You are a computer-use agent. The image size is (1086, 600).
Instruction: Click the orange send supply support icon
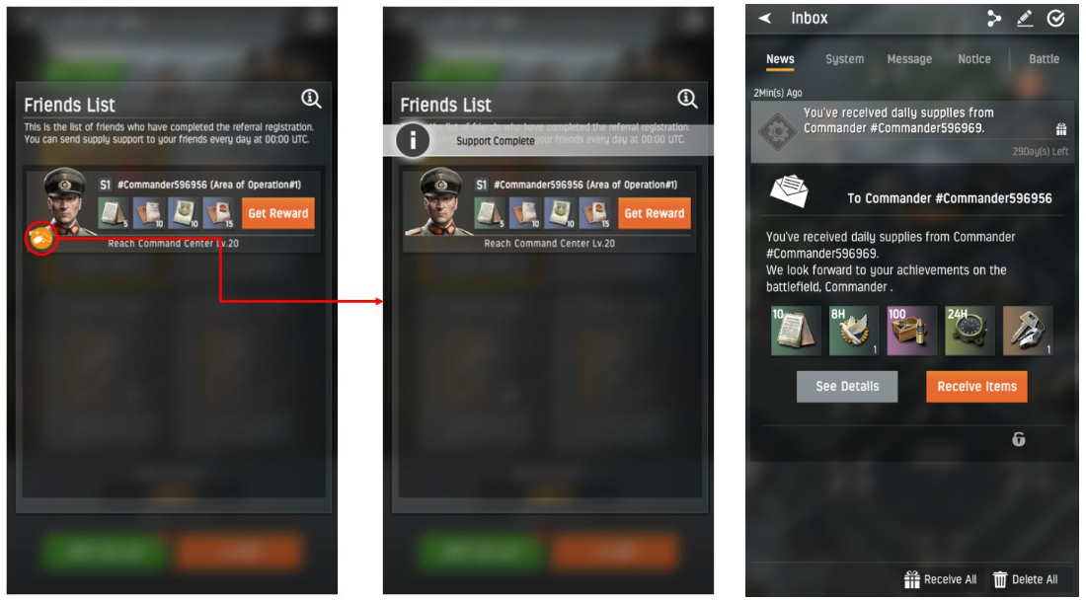click(41, 239)
